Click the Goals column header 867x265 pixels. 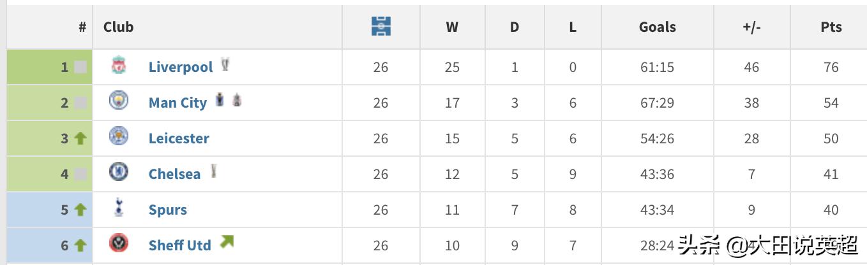(x=657, y=27)
